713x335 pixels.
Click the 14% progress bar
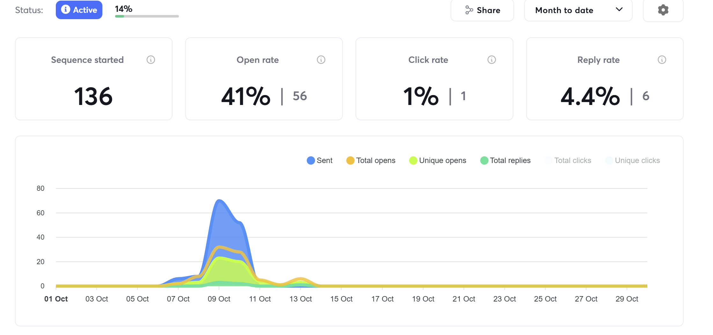tap(146, 15)
